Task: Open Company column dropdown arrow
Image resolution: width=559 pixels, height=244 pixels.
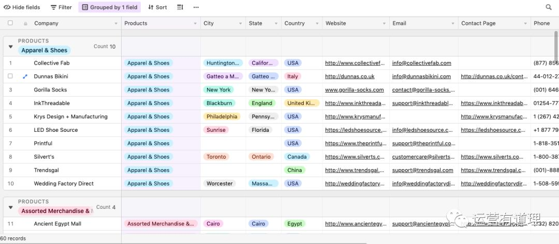Action: pos(116,23)
